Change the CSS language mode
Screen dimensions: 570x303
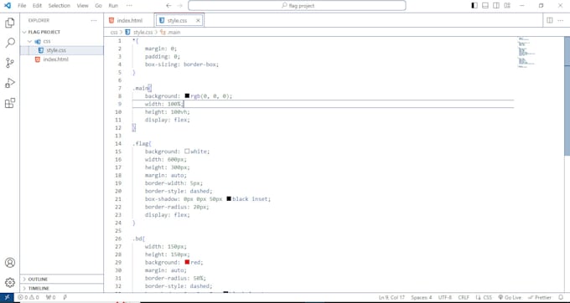click(488, 297)
